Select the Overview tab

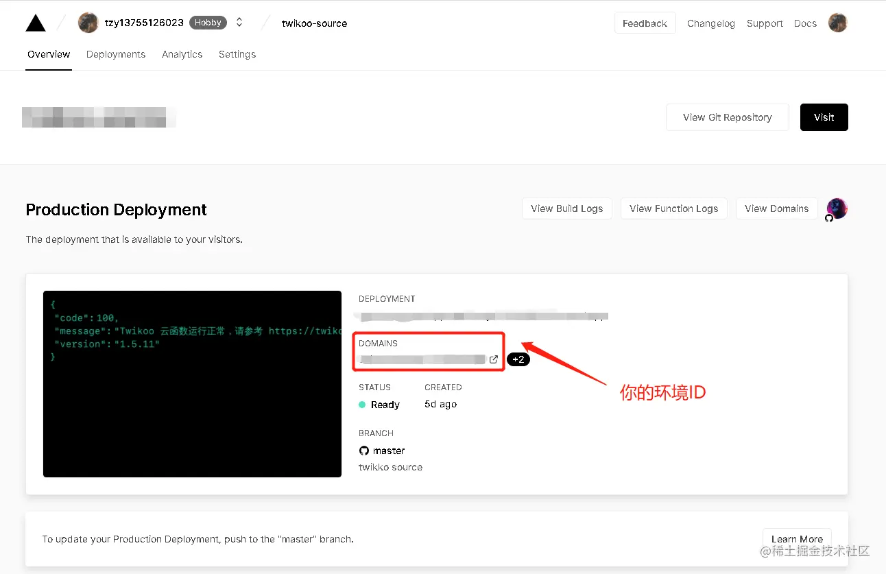pyautogui.click(x=49, y=54)
